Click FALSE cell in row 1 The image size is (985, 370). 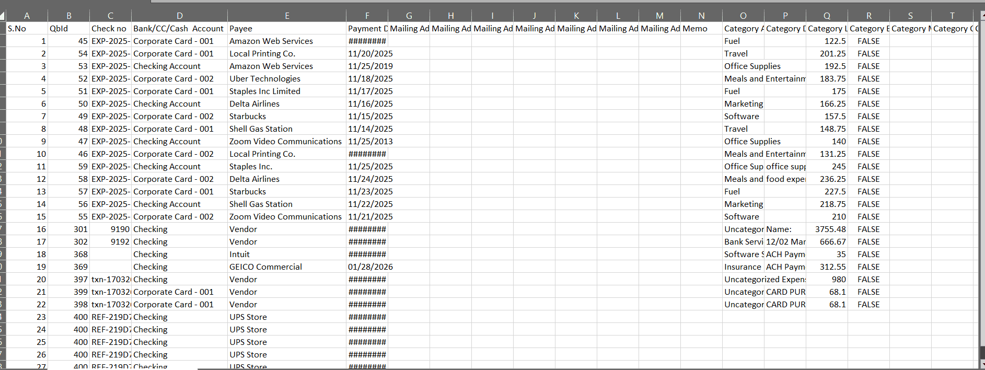868,41
